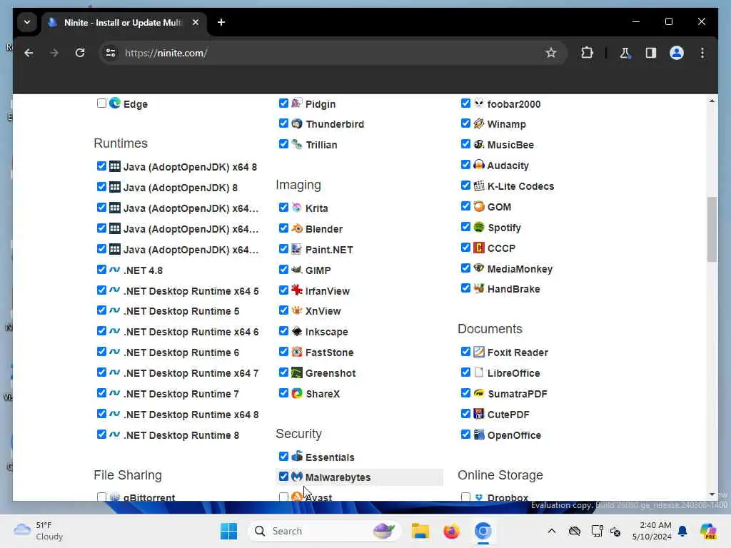Reload the Ninite page
The height and width of the screenshot is (548, 731).
tap(80, 53)
